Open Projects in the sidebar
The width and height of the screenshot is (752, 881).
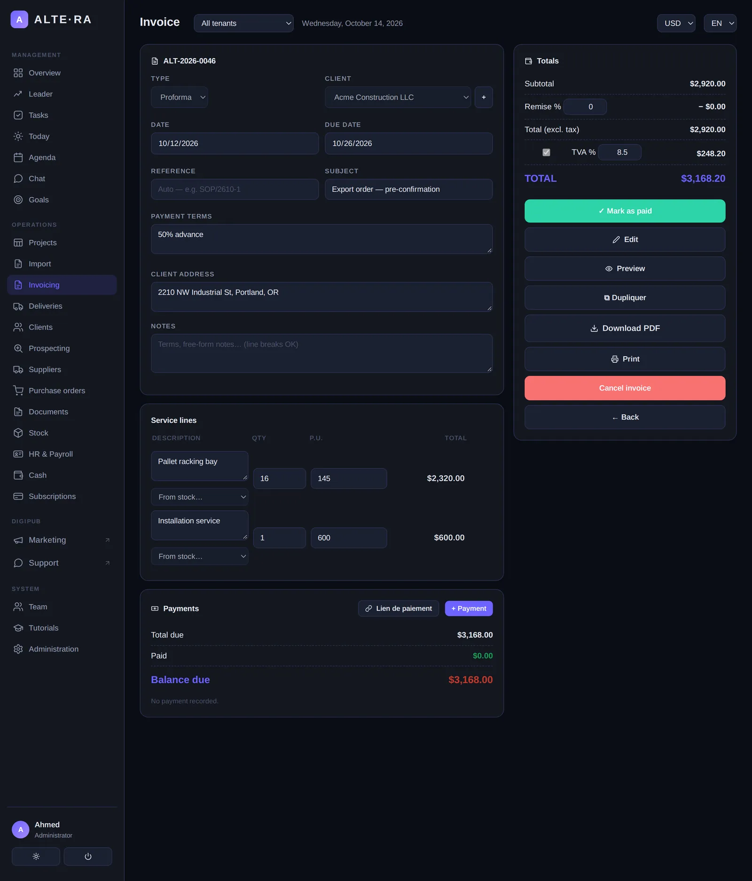point(62,242)
